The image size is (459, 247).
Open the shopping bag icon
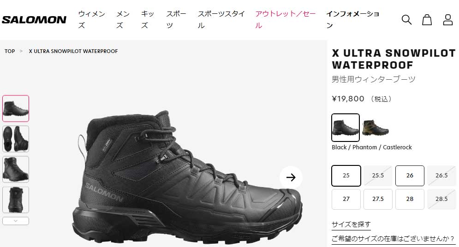click(x=427, y=19)
